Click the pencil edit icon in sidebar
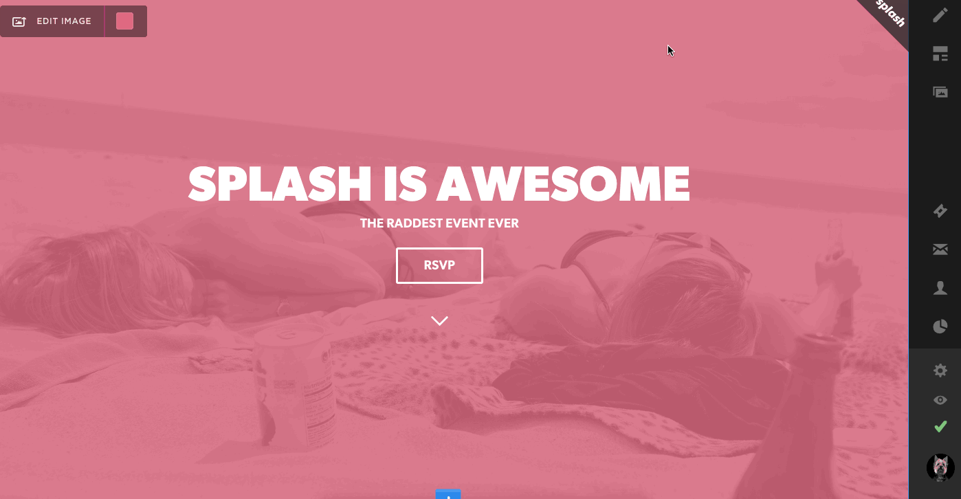Screen dimensions: 961x499 [x=940, y=15]
